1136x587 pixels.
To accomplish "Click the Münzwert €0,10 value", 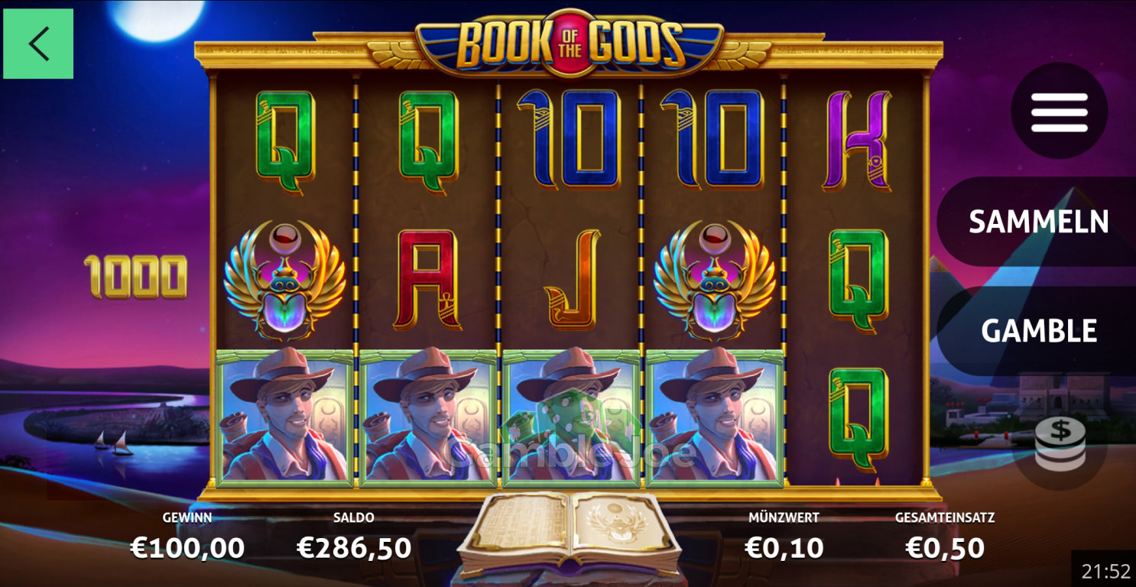I will (x=784, y=547).
